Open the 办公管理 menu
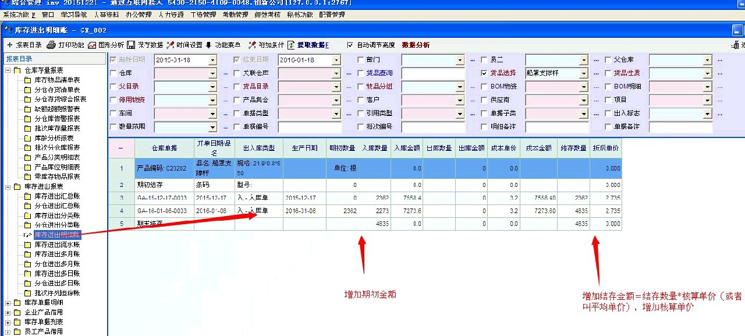Viewport: 745px width, 336px height. point(139,15)
